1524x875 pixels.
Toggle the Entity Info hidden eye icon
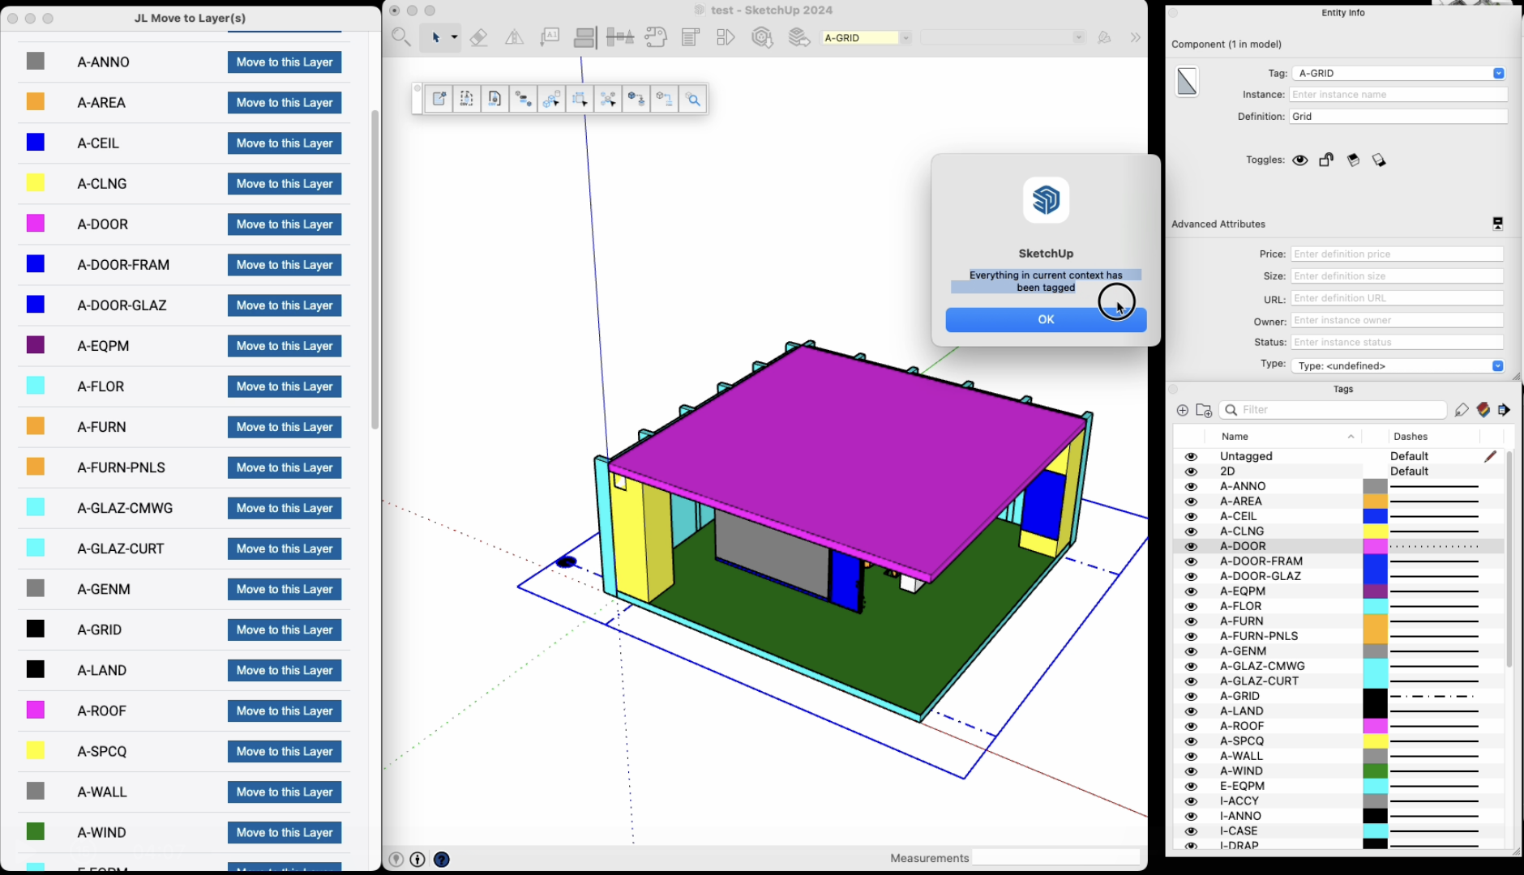tap(1300, 160)
